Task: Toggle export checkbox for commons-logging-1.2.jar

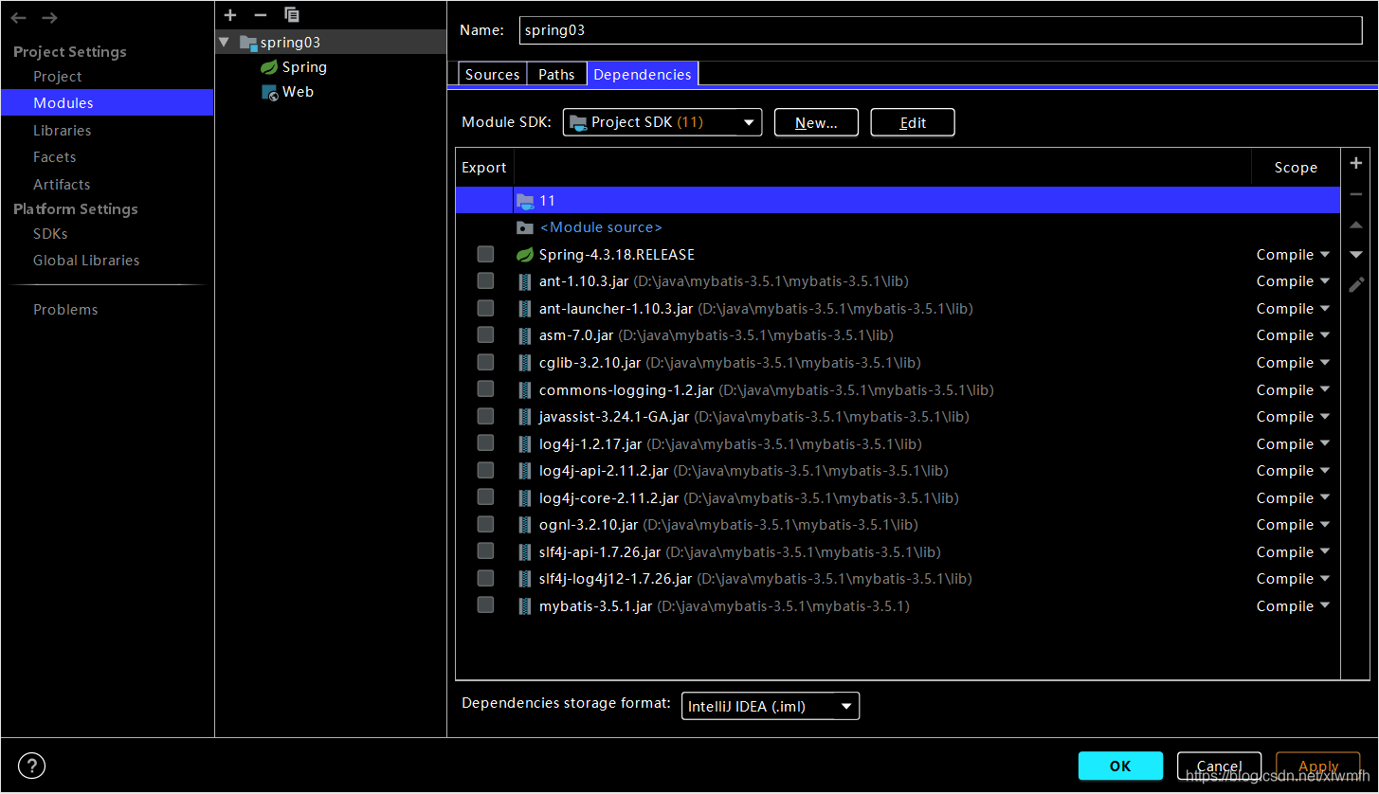Action: coord(485,388)
